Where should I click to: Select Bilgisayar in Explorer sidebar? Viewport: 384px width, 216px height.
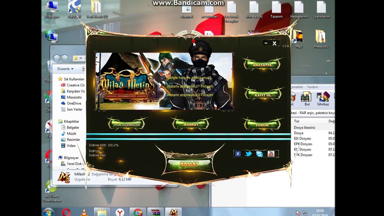pos(68,158)
